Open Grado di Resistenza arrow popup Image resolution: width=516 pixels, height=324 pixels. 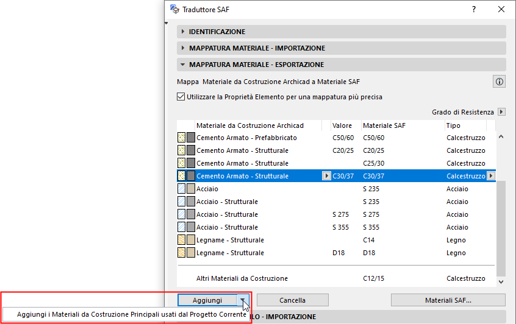[501, 111]
